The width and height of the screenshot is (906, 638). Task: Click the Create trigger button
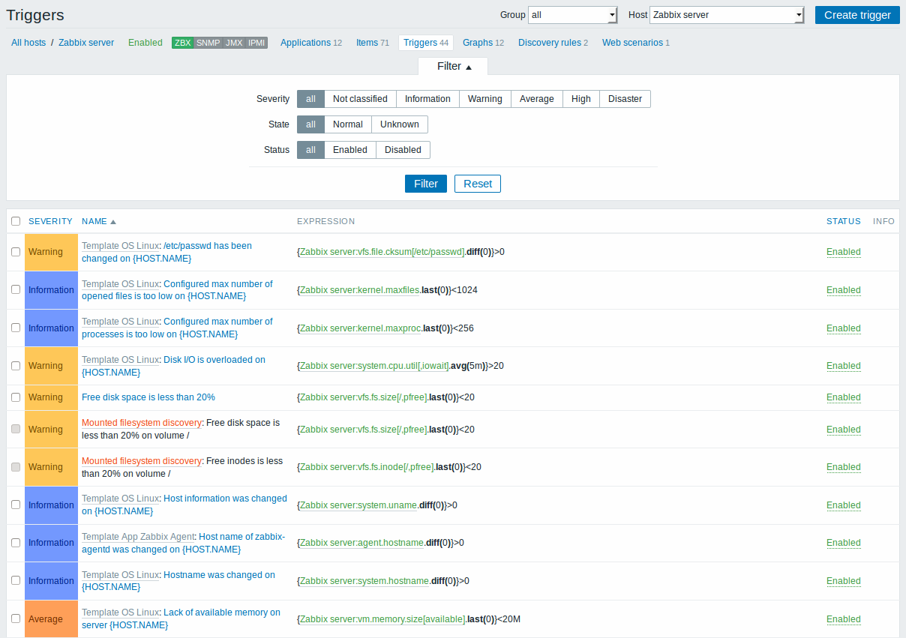[857, 15]
